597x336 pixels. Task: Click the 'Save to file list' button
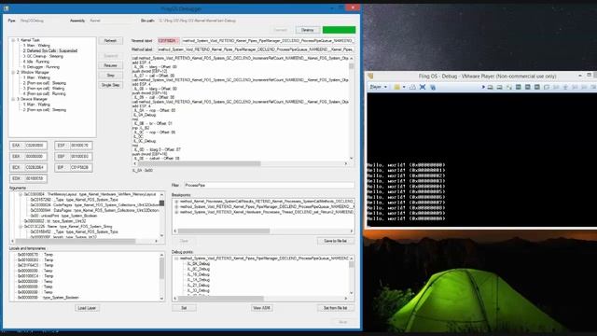(x=336, y=241)
